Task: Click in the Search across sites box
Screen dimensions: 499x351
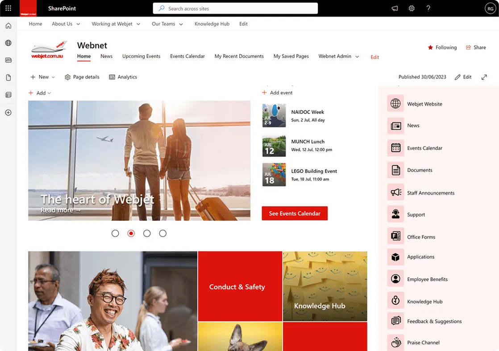Action: pyautogui.click(x=235, y=8)
